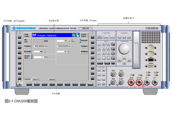Click the red-ringed RF 3 OUT connector
This screenshot has height=119, width=172.
[139, 83]
